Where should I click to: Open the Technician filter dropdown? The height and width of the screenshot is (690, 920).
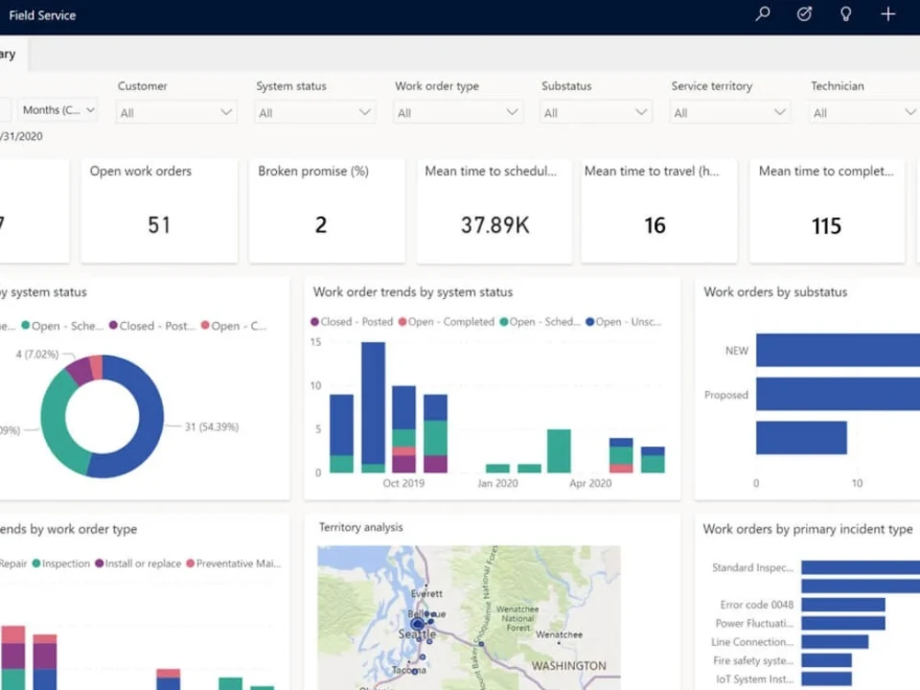[x=863, y=111]
